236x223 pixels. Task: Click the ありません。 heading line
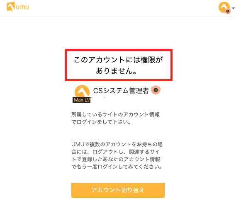pos(117,71)
